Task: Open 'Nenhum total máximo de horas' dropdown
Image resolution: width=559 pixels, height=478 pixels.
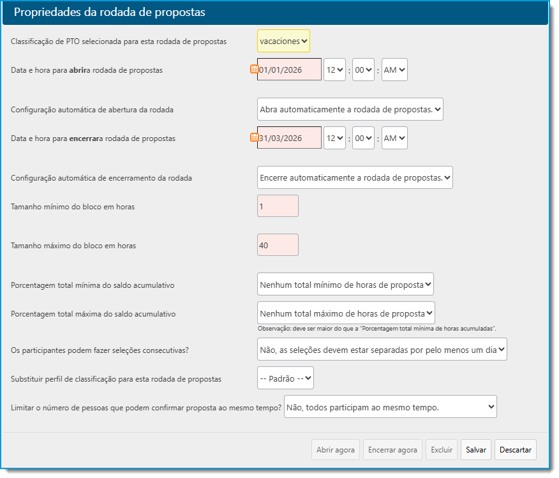Action: [346, 313]
